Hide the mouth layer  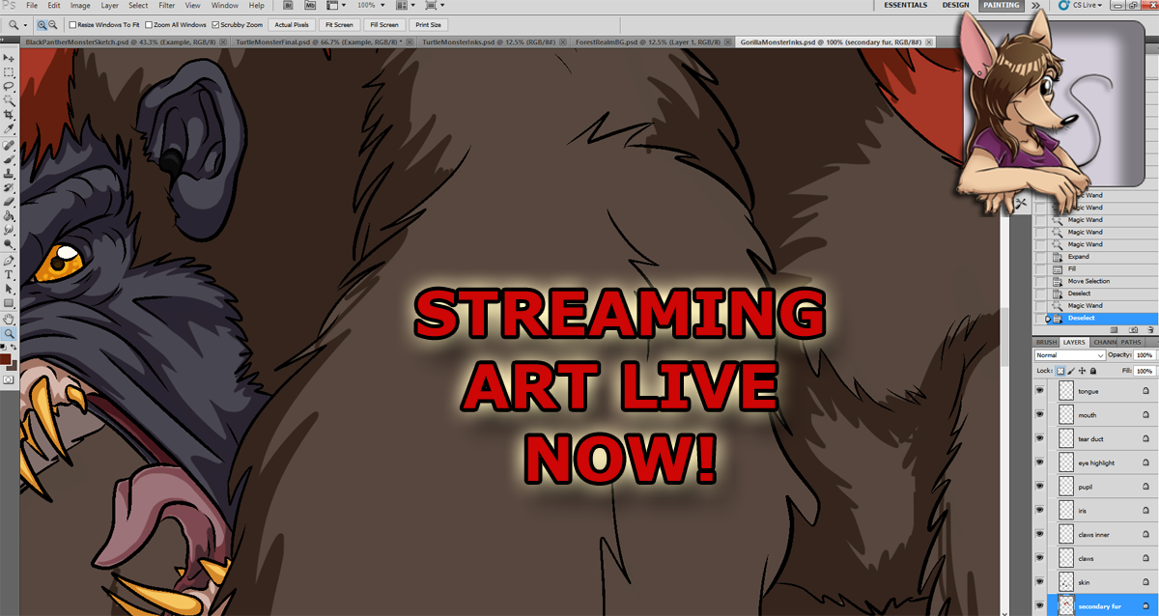1040,415
